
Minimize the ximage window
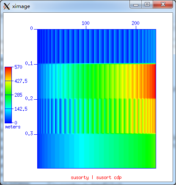point(136,5)
